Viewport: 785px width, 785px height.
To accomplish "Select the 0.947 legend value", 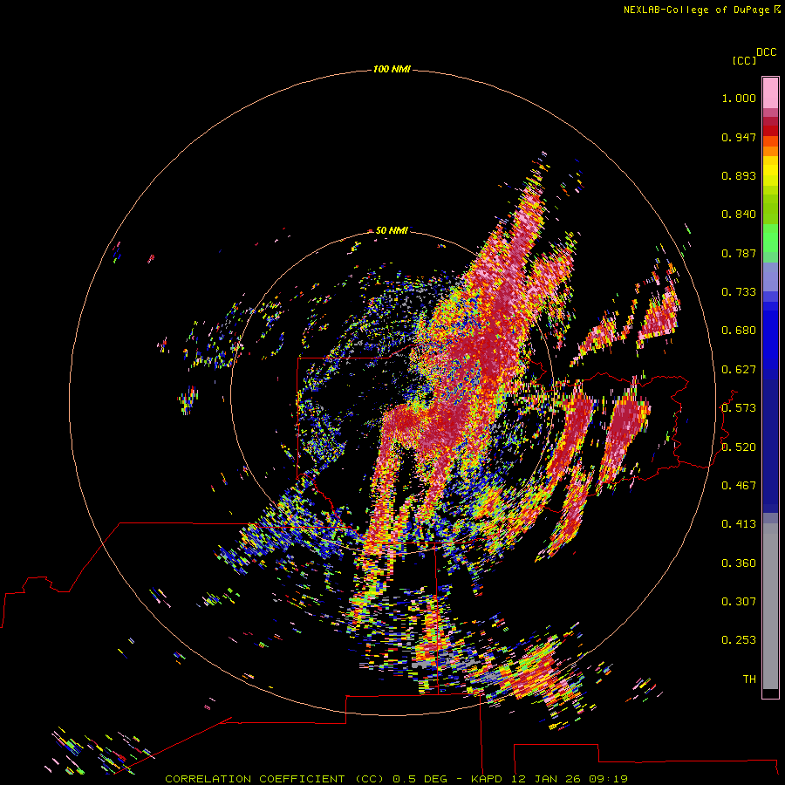I will (x=739, y=137).
